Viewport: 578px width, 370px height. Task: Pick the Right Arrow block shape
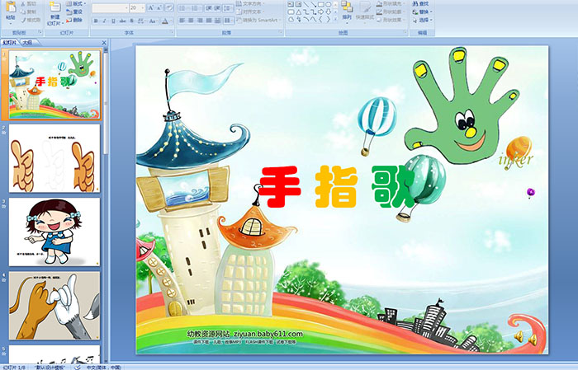click(320, 12)
